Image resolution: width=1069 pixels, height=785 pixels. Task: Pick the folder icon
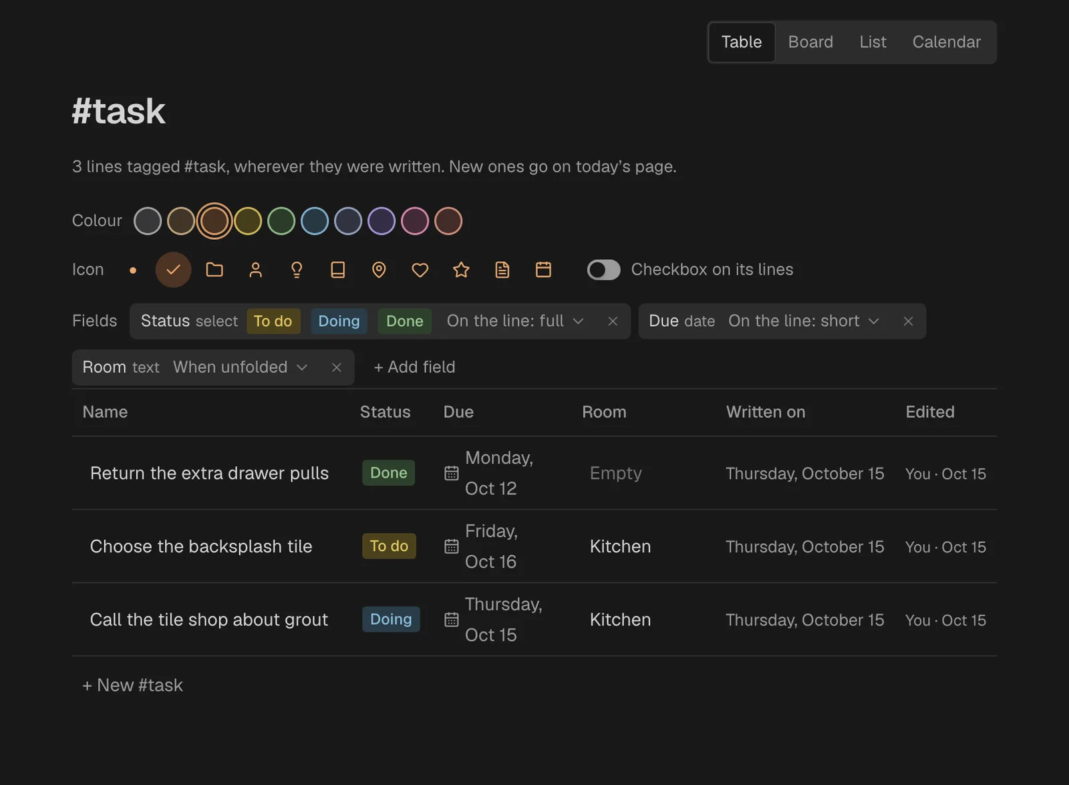(x=214, y=270)
